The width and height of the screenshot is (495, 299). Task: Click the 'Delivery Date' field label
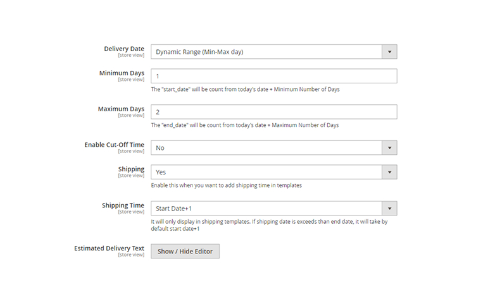123,49
